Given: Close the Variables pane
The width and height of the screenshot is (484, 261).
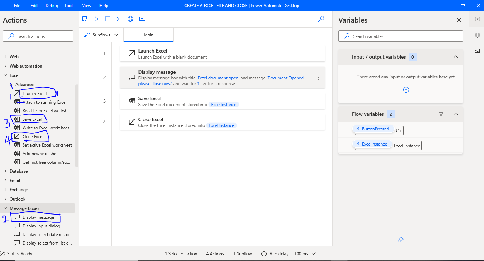Looking at the screenshot, I should click(x=459, y=20).
